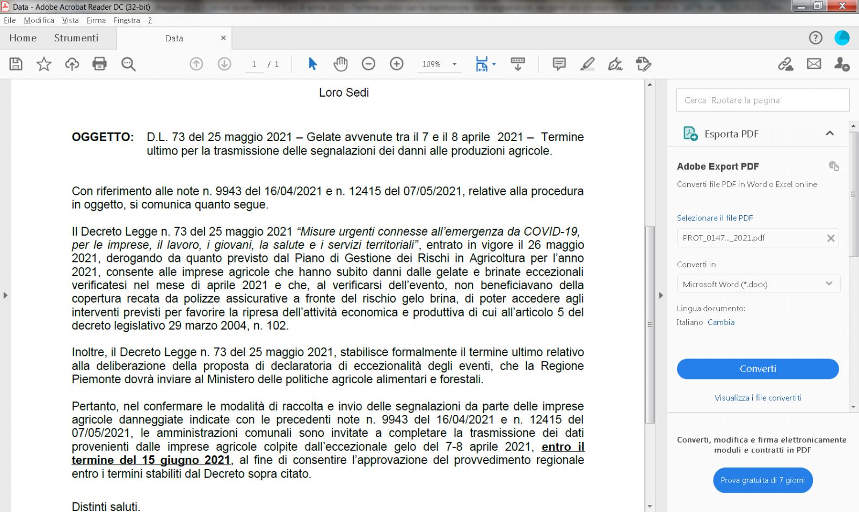Open the Microsoft Word format dropdown
Screen dimensions: 859x512
coord(758,284)
